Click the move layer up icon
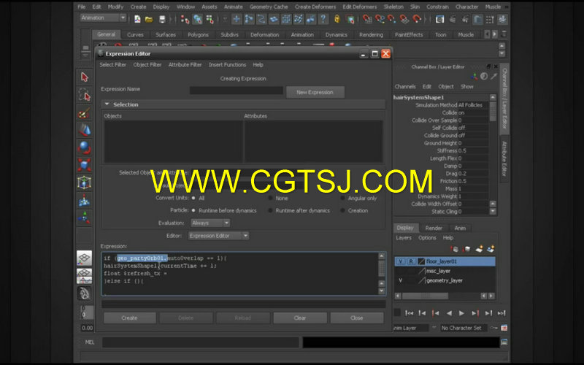The width and height of the screenshot is (584, 365). click(x=455, y=249)
